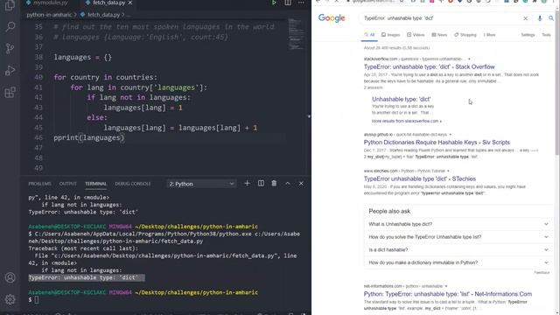Image resolution: width=560 pixels, height=315 pixels.
Task: Select the News search tab
Action: 439,35
